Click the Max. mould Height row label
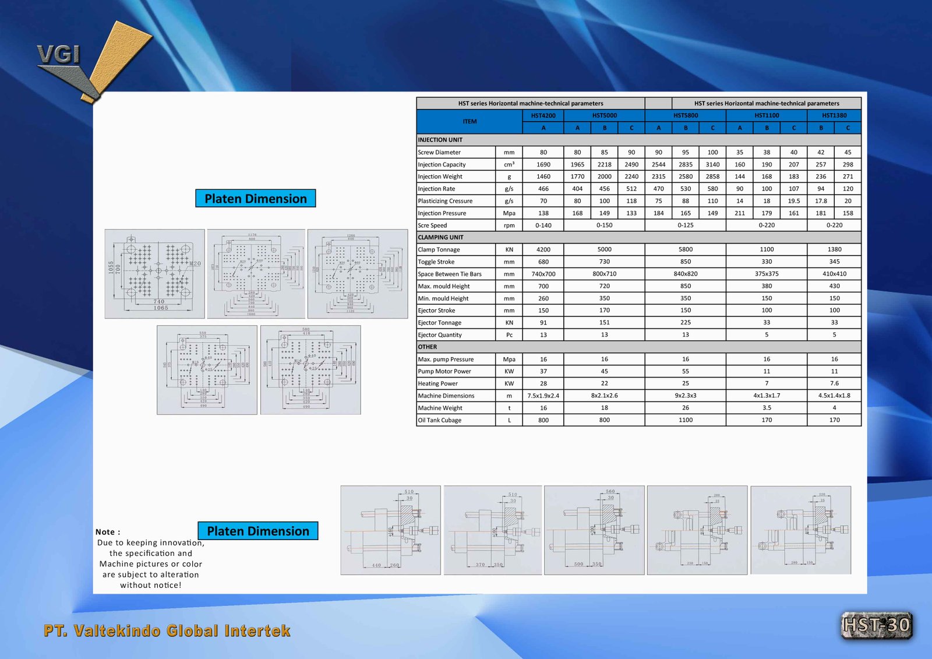932x659 pixels. point(443,286)
